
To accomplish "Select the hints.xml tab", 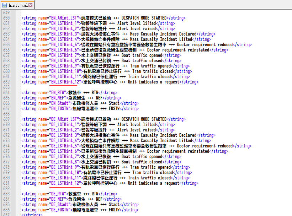I will pos(17,5).
